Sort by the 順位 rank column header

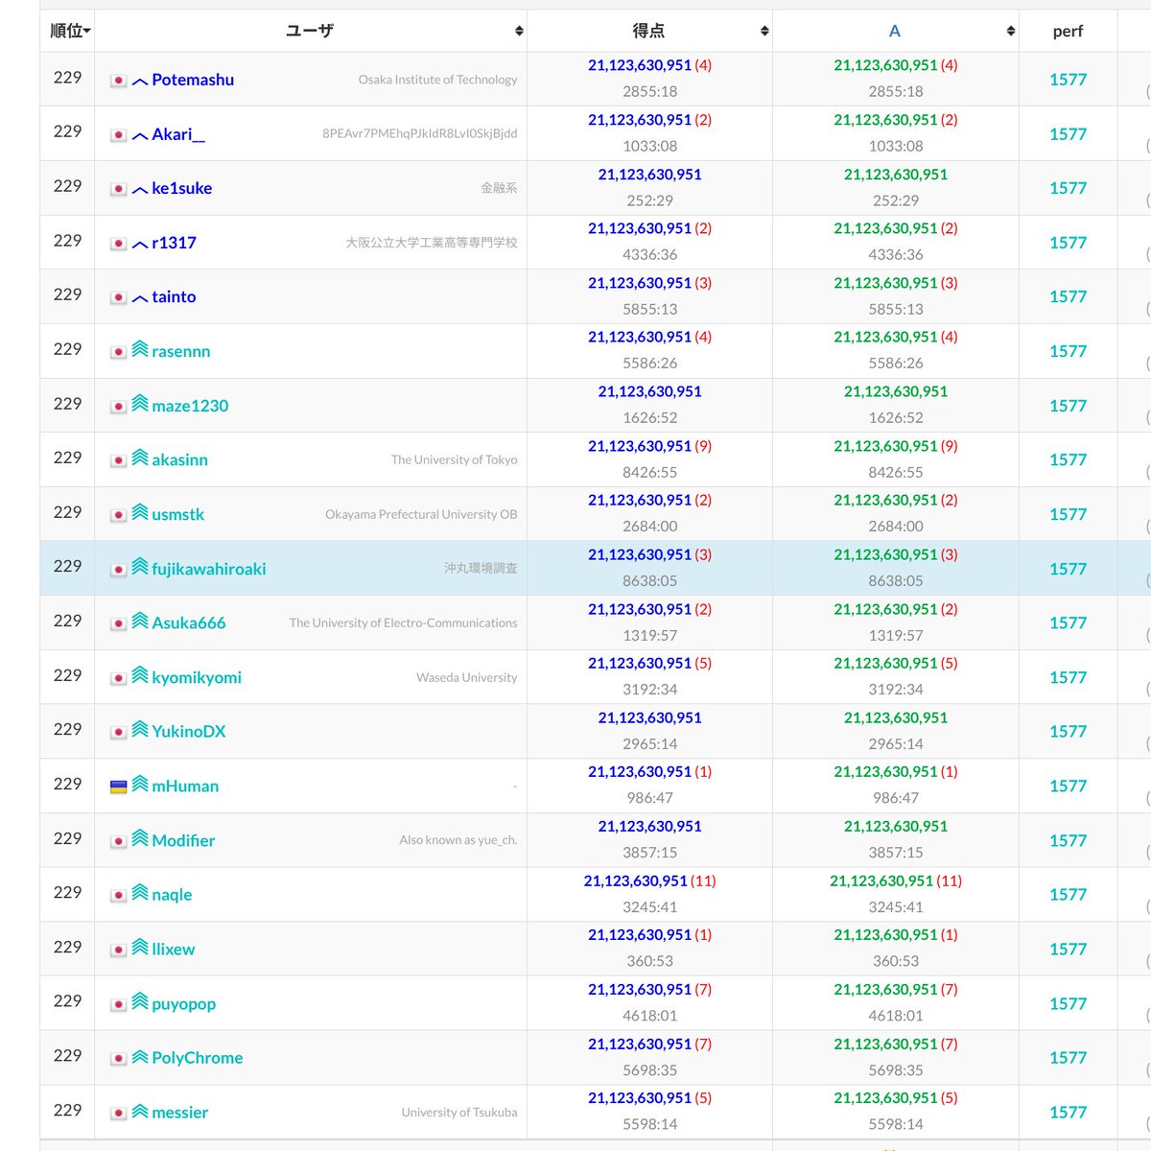pyautogui.click(x=70, y=31)
